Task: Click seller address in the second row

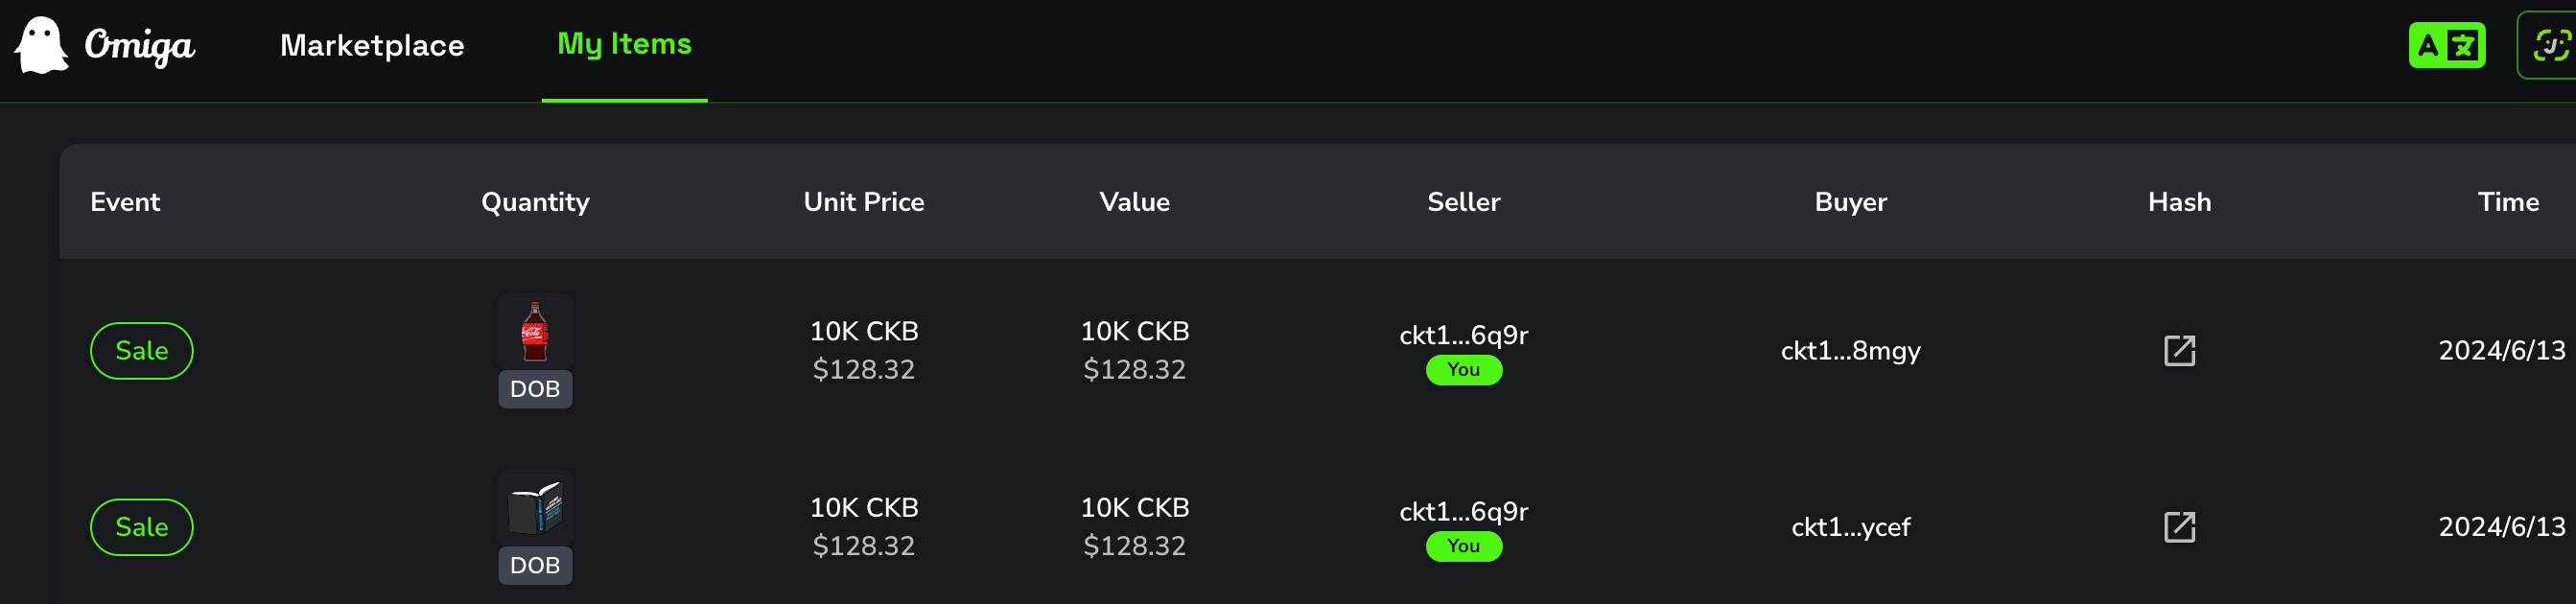Action: coord(1463,511)
